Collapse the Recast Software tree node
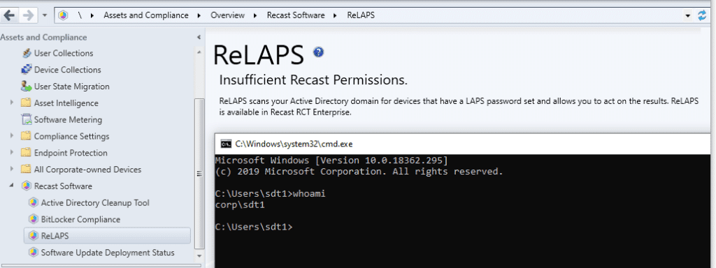 (x=12, y=186)
